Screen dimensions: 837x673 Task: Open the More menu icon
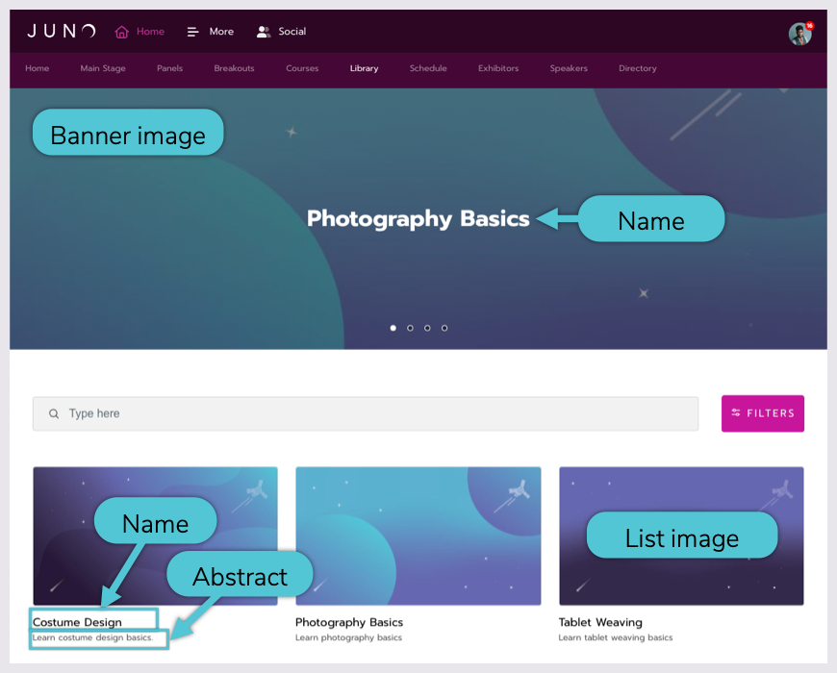[x=192, y=32]
